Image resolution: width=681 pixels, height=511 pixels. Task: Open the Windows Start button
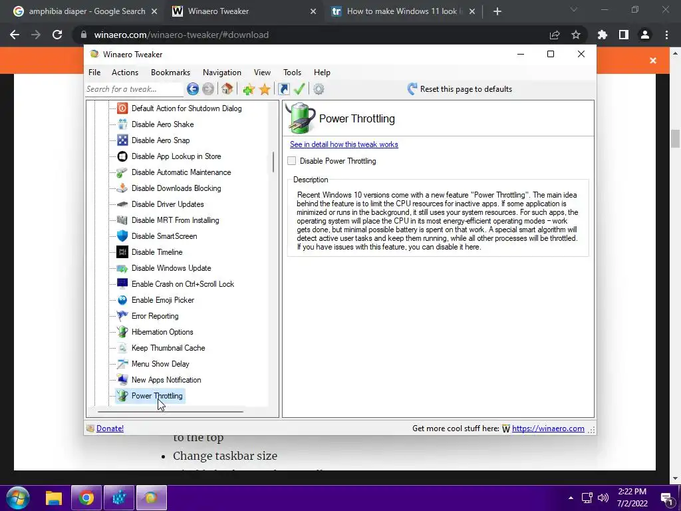coord(17,498)
